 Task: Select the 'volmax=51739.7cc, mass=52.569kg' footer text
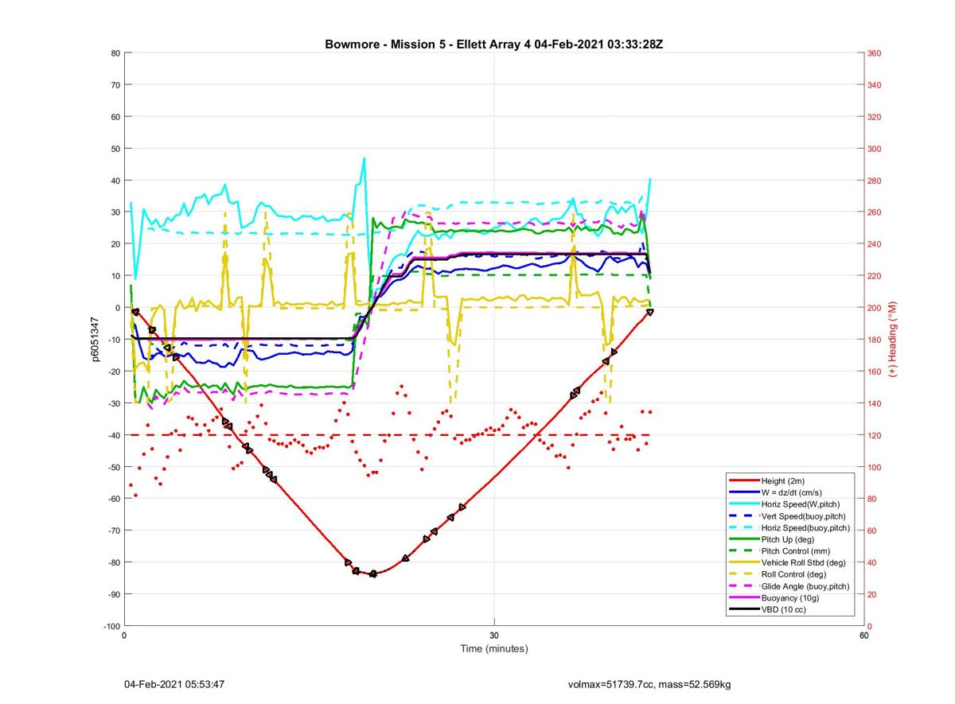coord(649,684)
